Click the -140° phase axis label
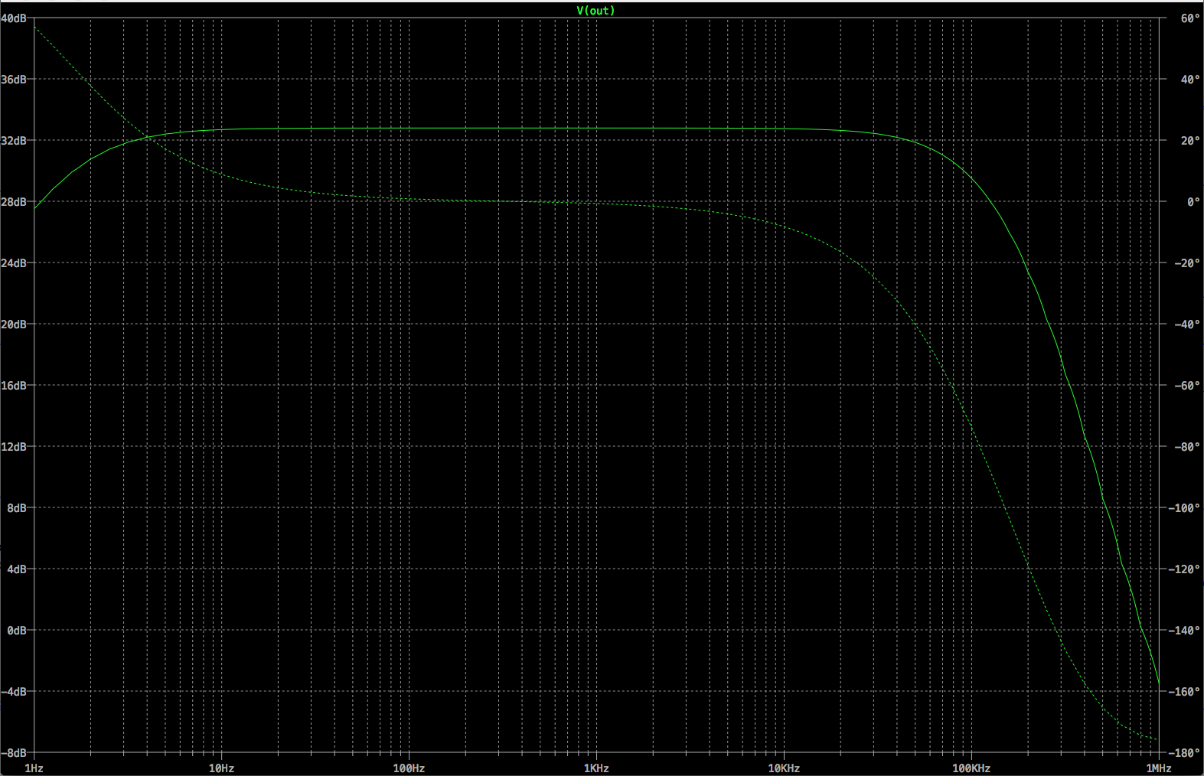 pos(1185,631)
